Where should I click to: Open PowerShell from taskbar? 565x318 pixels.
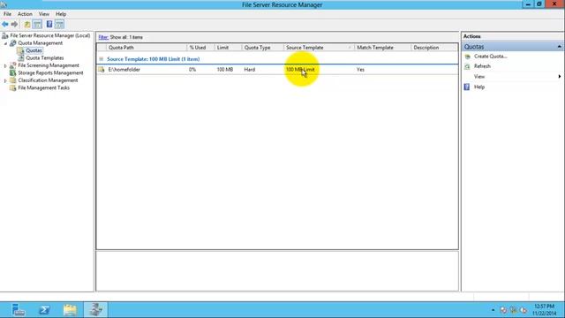pyautogui.click(x=44, y=310)
